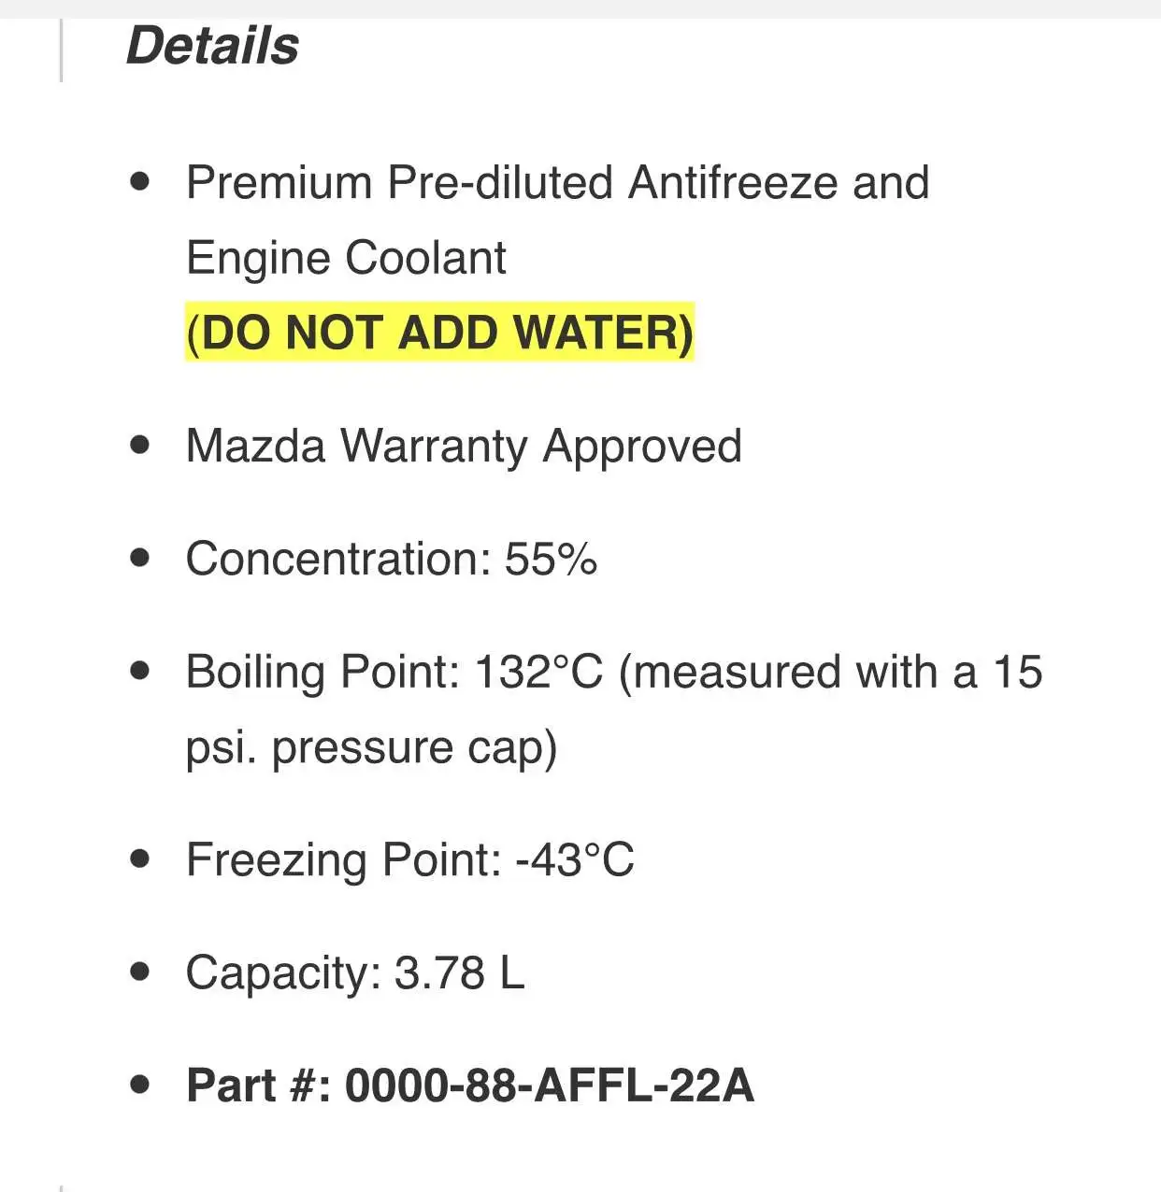This screenshot has width=1161, height=1192.
Task: Click the 3.78 L capacity value
Action: click(x=459, y=972)
